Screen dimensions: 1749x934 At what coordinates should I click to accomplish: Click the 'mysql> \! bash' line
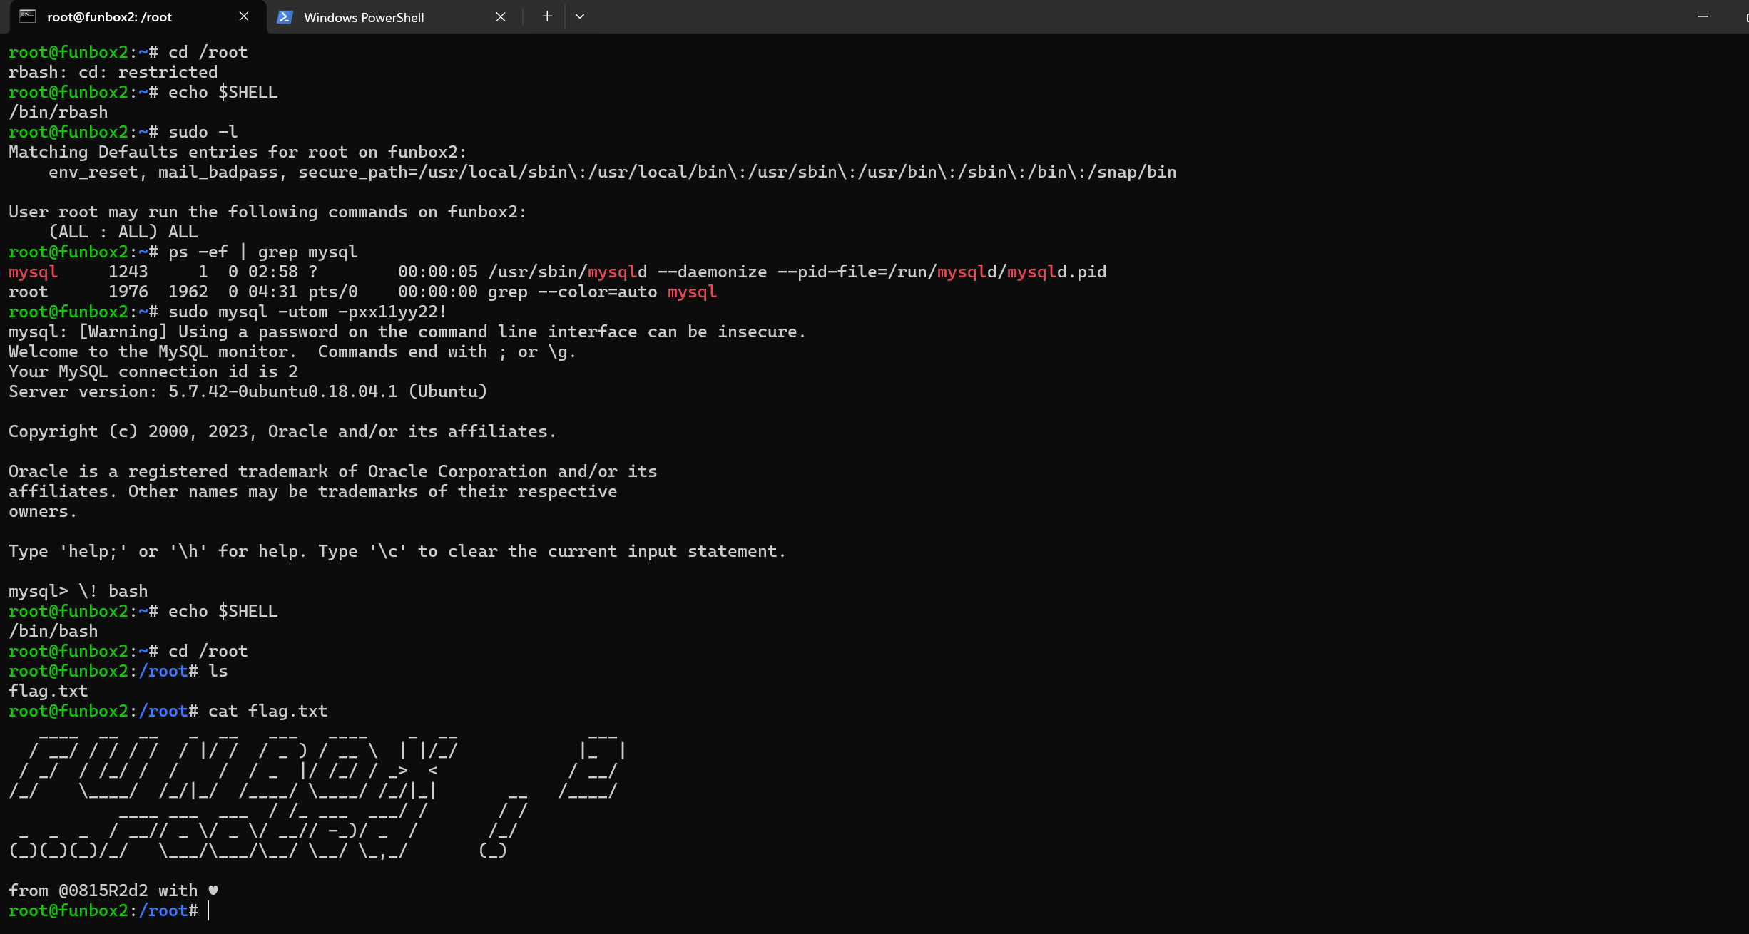(x=78, y=591)
